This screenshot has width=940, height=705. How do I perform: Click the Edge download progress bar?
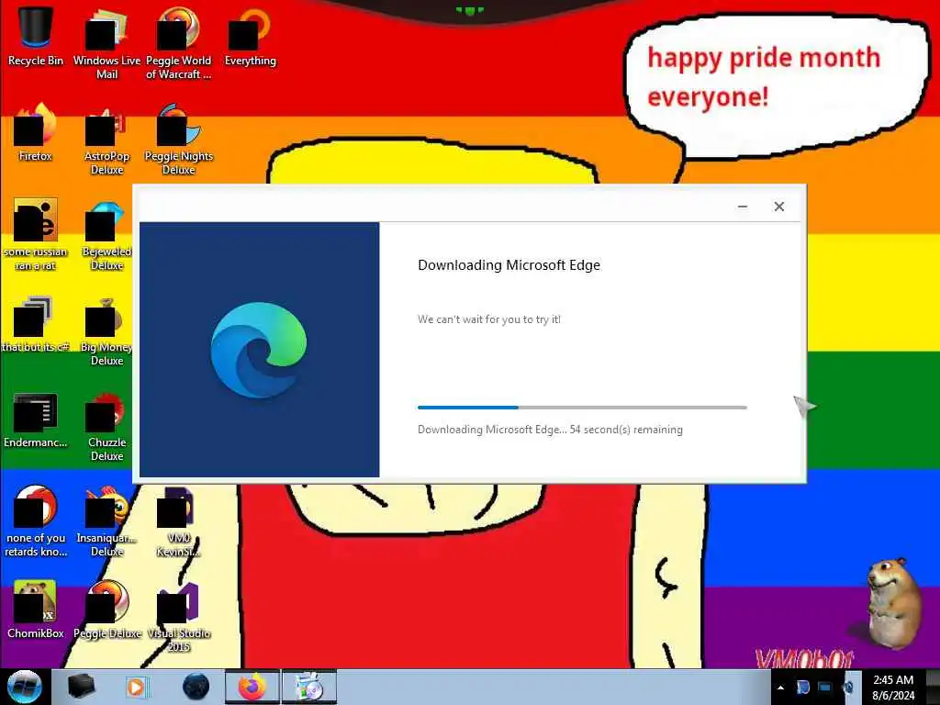[x=582, y=408]
